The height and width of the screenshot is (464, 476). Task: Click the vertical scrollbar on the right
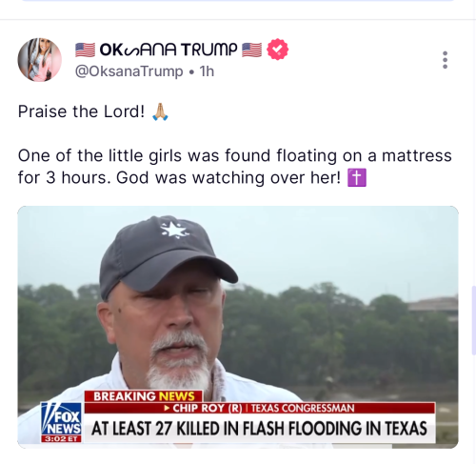tap(474, 320)
